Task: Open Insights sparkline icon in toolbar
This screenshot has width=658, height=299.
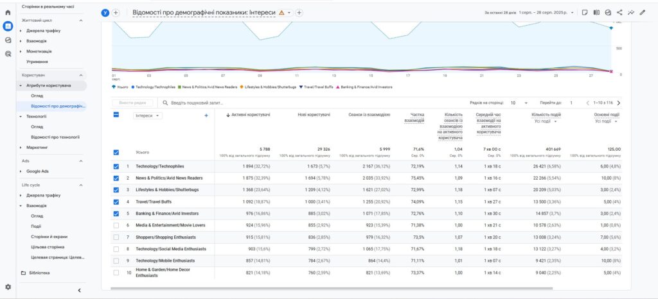Action: tap(631, 12)
